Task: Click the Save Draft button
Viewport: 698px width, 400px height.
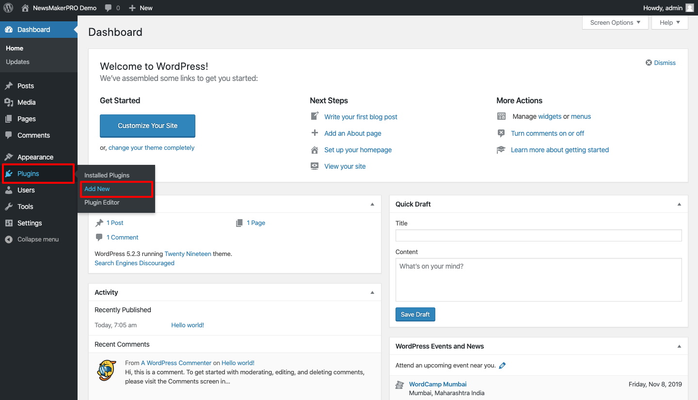Action: [415, 314]
